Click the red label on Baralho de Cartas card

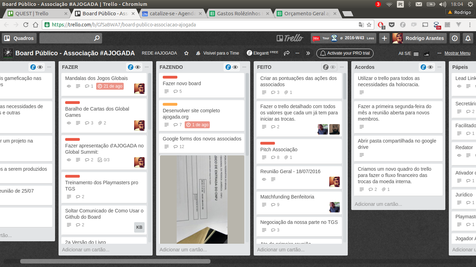coord(72,103)
